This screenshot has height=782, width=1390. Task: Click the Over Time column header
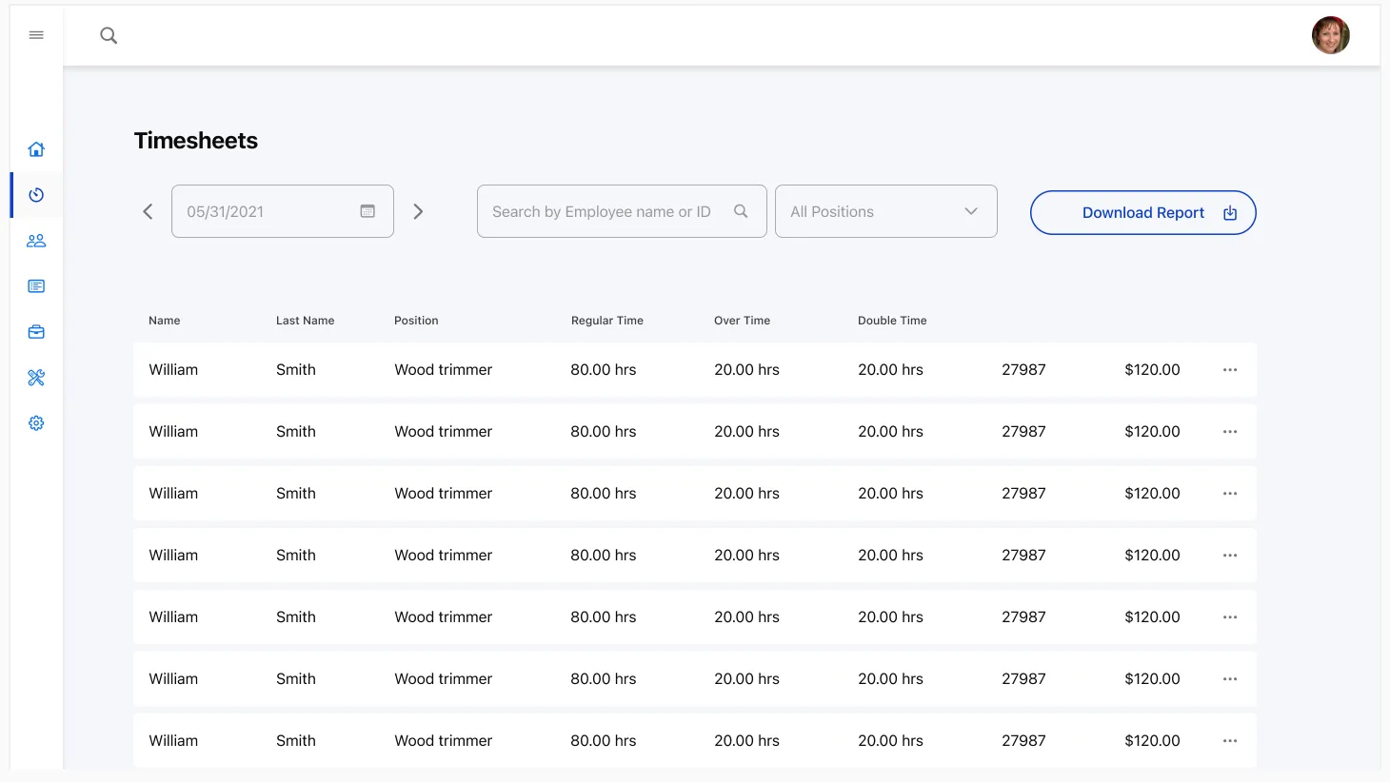743,321
